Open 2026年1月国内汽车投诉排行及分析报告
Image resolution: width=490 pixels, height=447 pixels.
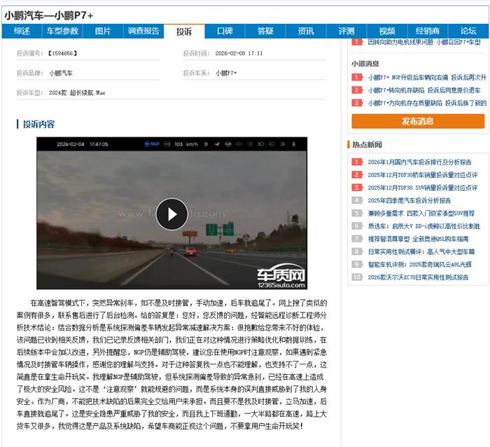click(419, 162)
